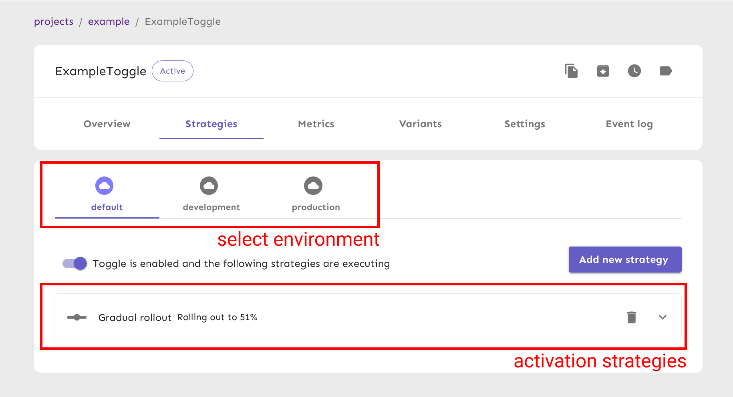The image size is (733, 397).
Task: Open the example project breadcrumb link
Action: [x=109, y=22]
